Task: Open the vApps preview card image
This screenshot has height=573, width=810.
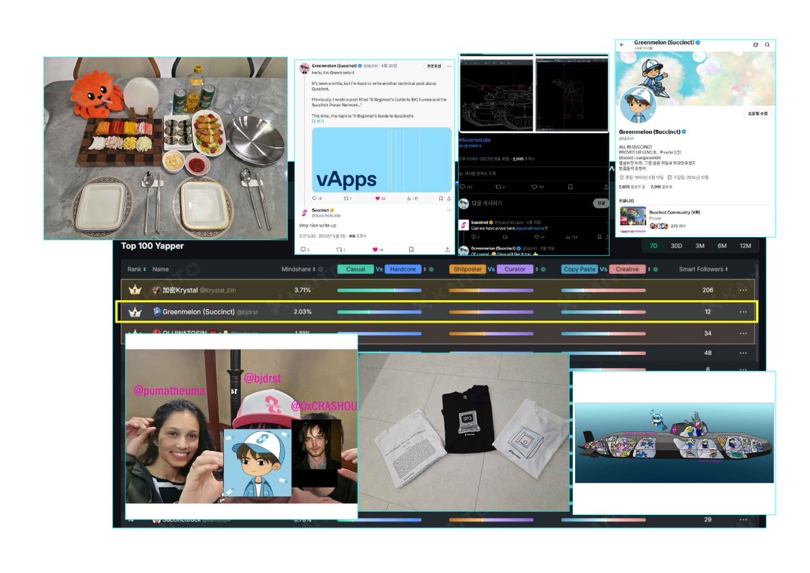Action: click(x=381, y=159)
